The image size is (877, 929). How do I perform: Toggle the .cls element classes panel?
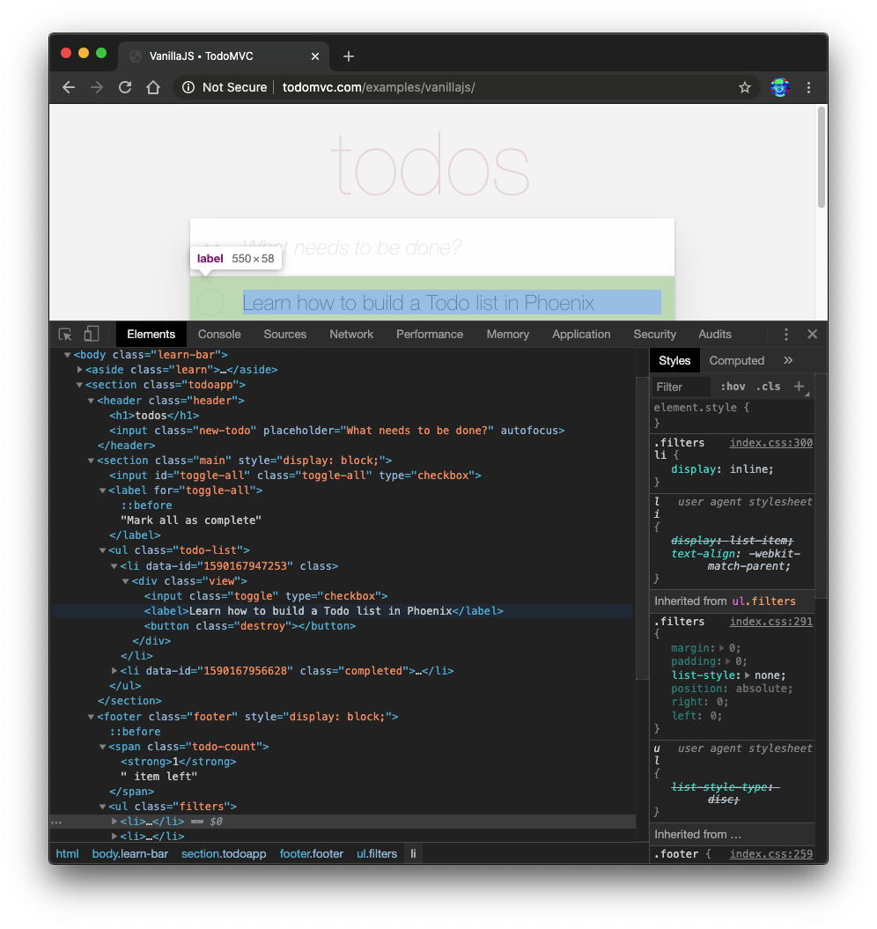click(768, 387)
